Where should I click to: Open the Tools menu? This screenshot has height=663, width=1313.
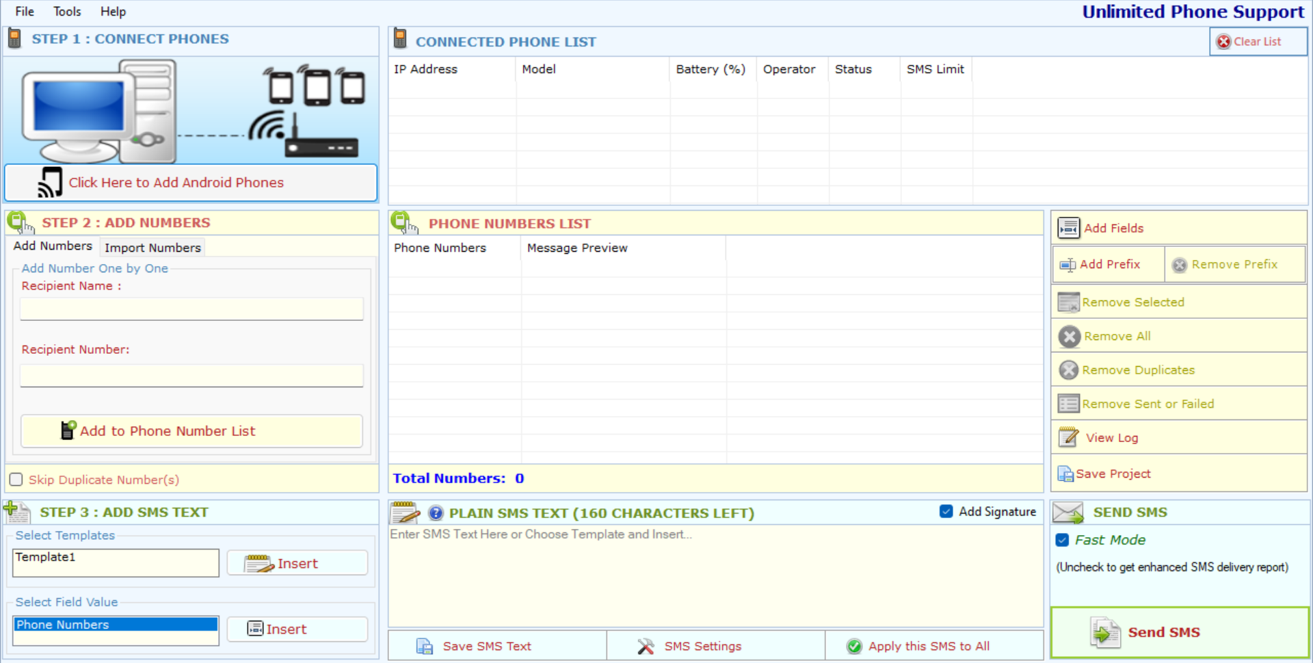pos(67,12)
